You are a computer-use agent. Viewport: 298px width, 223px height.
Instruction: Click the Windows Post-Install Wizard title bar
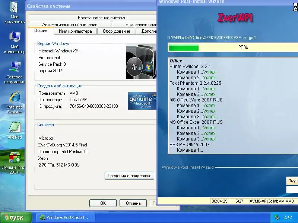[x=227, y=2]
